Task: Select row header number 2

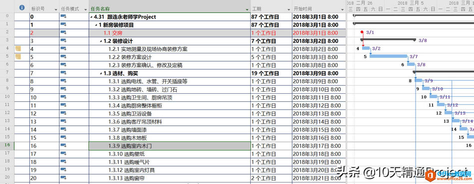Action: click(7, 32)
